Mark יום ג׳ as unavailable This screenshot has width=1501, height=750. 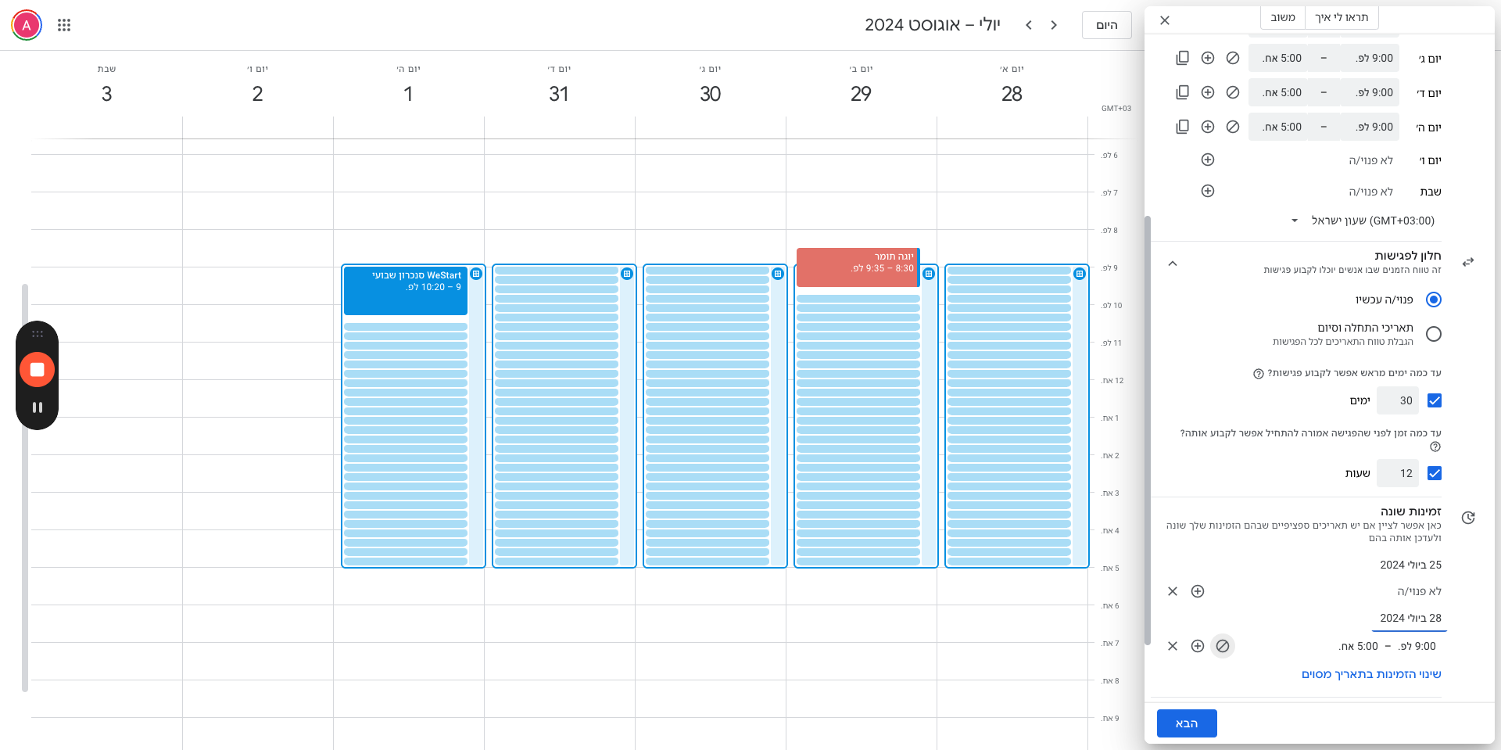pyautogui.click(x=1233, y=58)
